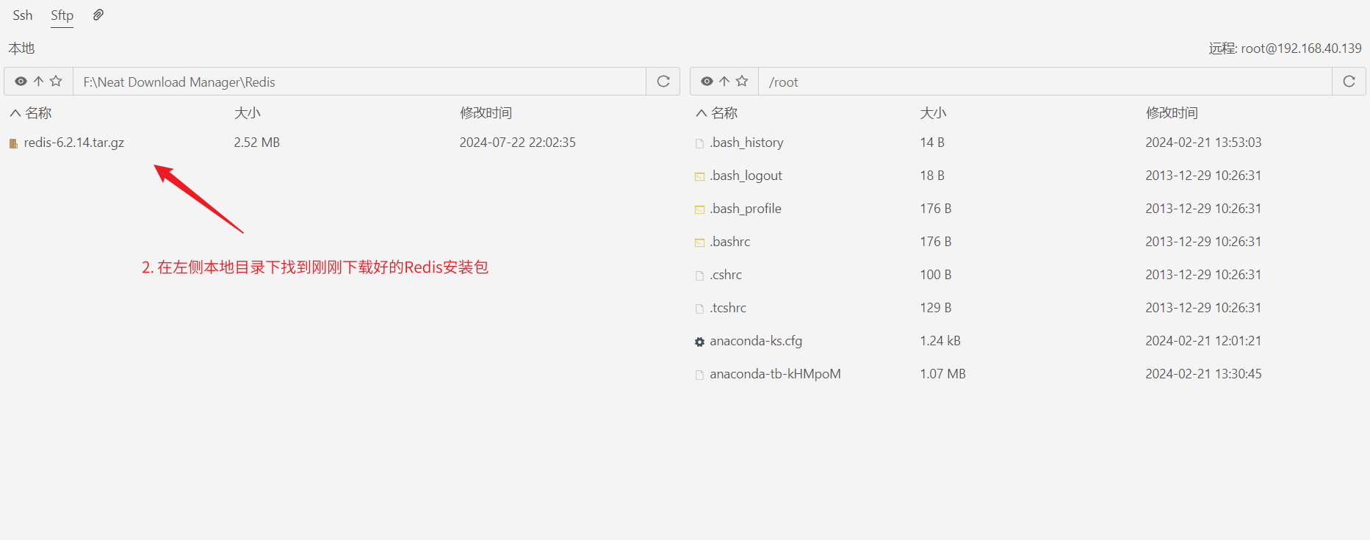Sort local files by modified time header
The image size is (1370, 540).
coord(486,113)
